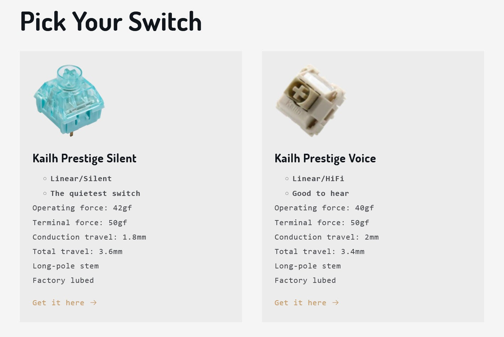Click the "Conduction travel: 2mm" spec
The image size is (504, 337).
326,237
